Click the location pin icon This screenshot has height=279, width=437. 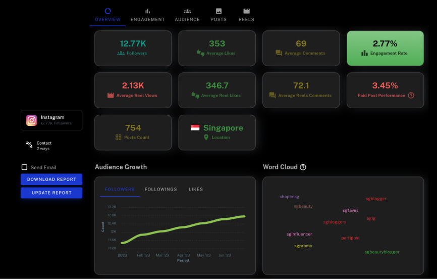(x=206, y=137)
